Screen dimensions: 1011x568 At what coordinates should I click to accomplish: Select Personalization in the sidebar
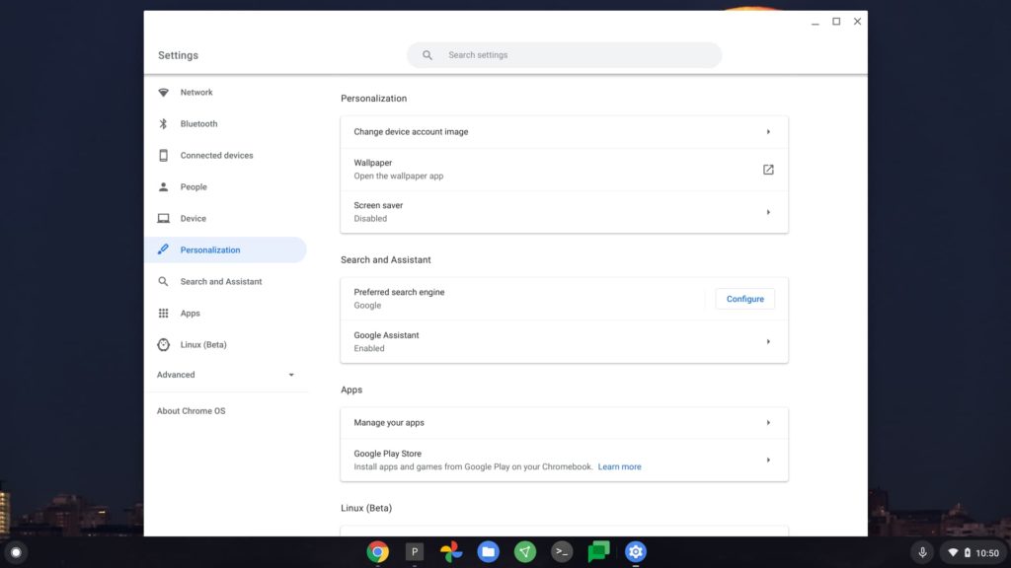pos(226,249)
